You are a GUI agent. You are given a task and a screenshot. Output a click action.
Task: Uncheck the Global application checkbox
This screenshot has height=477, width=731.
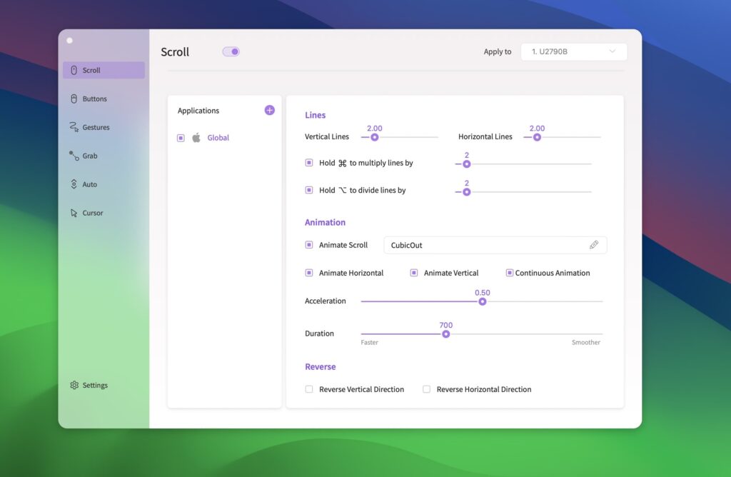coord(181,138)
